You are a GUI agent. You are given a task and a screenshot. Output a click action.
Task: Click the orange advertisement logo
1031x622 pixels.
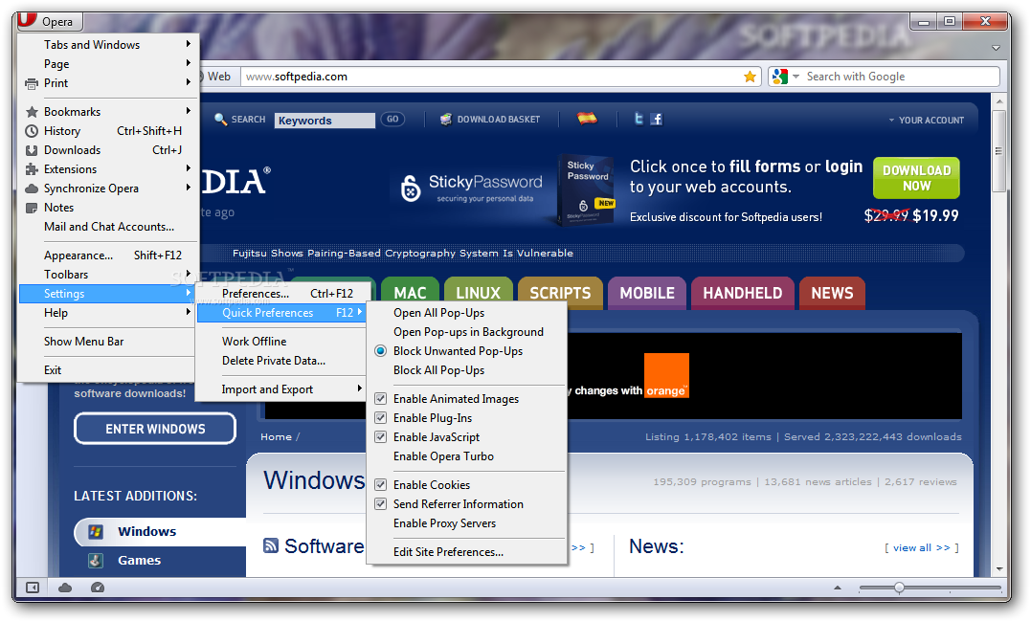click(666, 375)
